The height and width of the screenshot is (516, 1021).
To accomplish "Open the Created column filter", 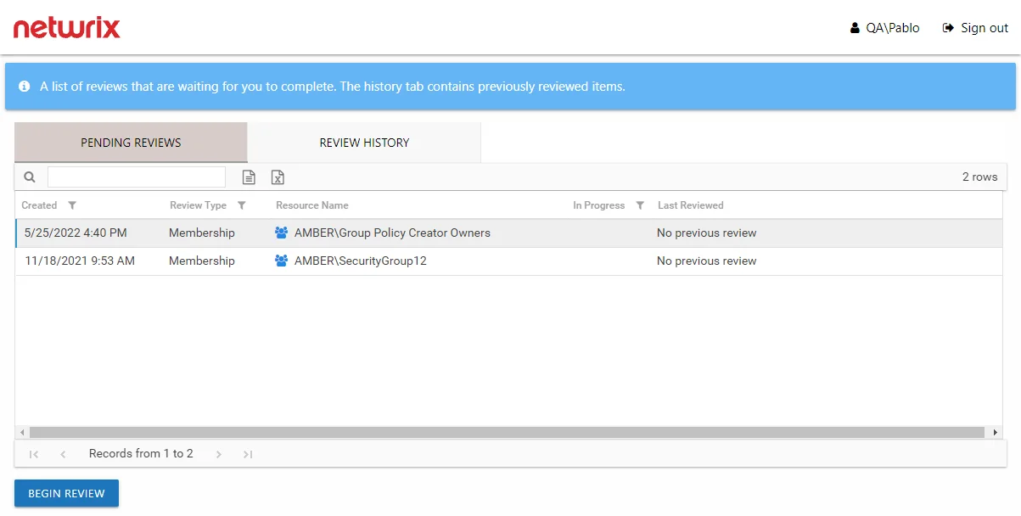I will [72, 205].
